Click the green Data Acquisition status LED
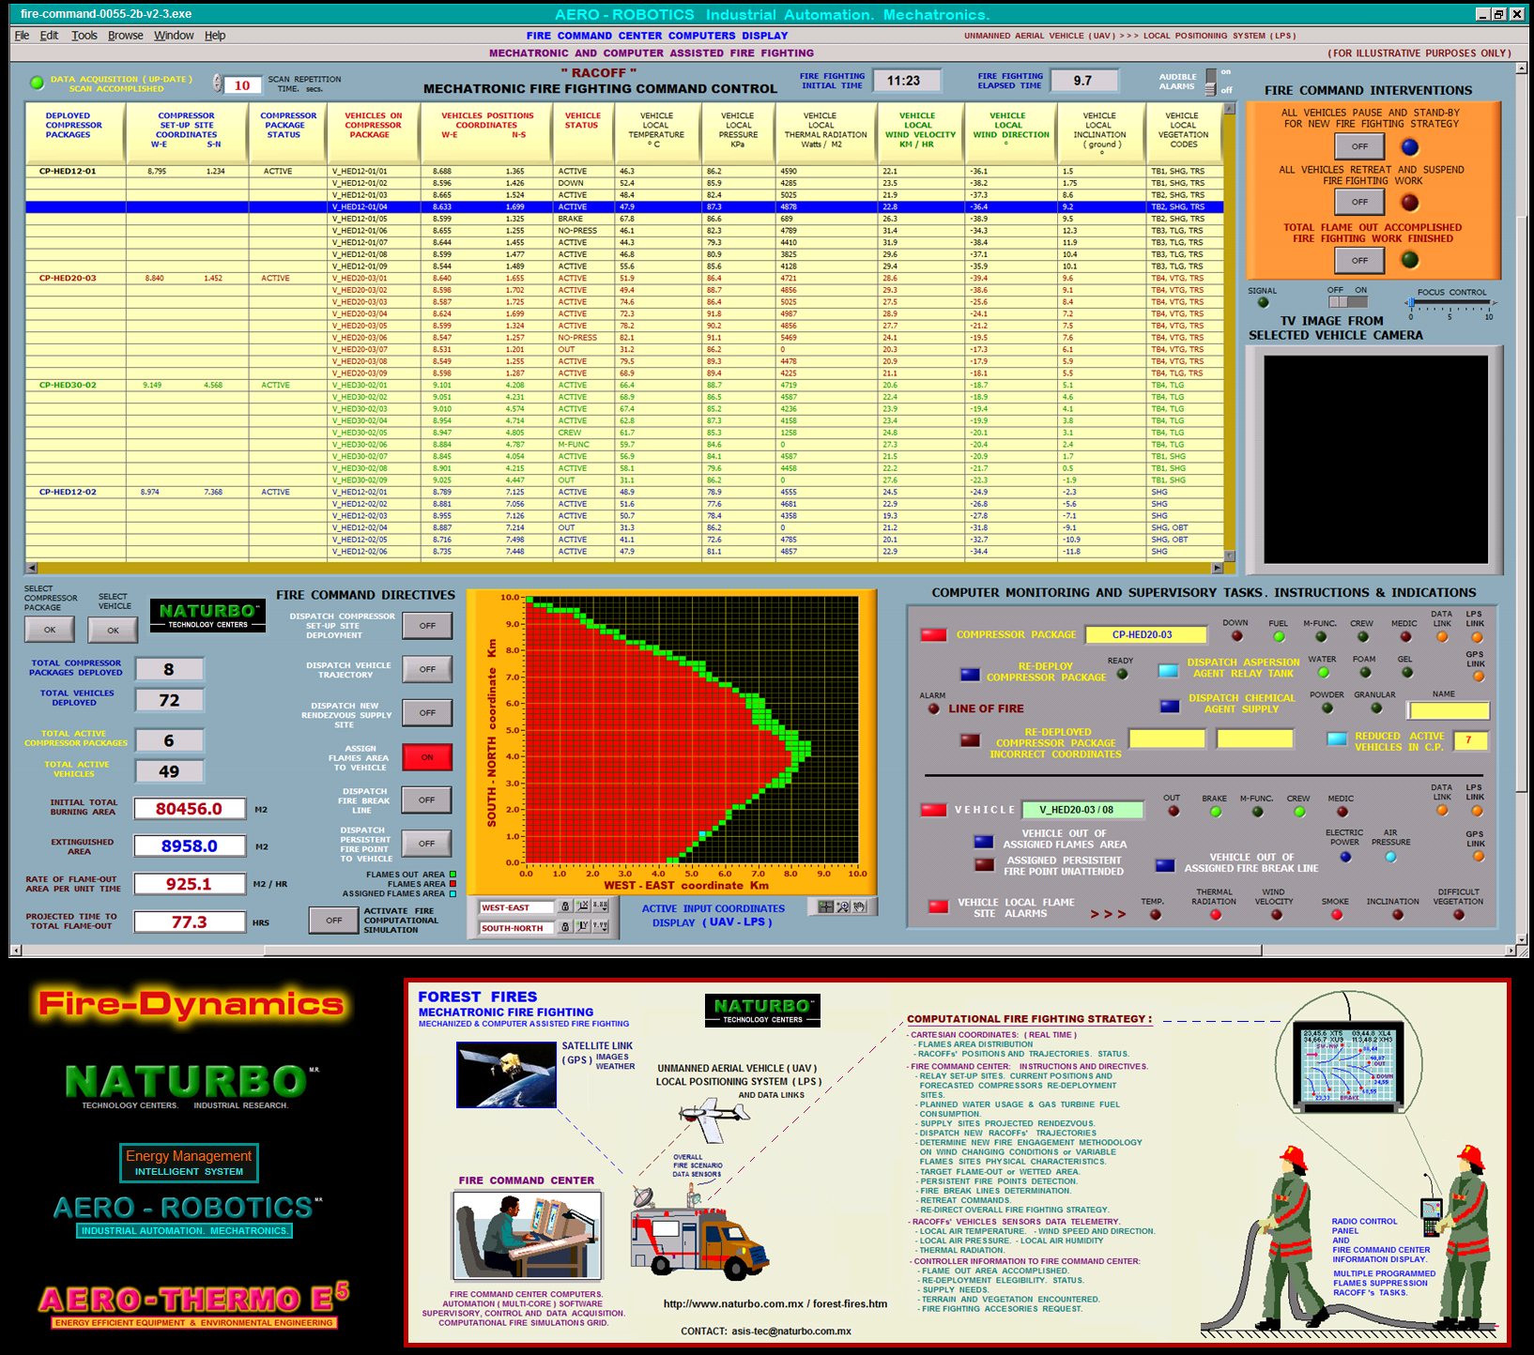Screen dimensions: 1534x1355 pos(38,83)
